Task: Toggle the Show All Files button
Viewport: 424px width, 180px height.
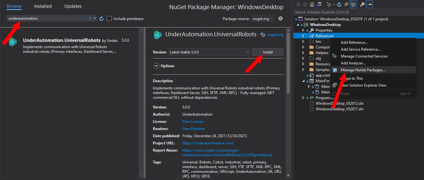Action: [353, 5]
